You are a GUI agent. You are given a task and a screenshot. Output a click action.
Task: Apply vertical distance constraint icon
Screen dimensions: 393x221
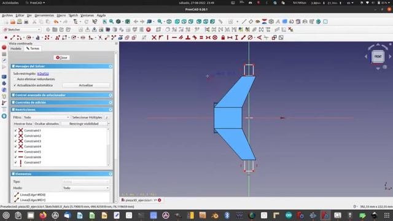tap(236, 37)
